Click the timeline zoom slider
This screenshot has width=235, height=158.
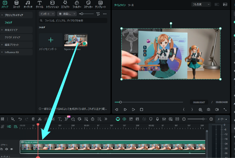(197, 119)
